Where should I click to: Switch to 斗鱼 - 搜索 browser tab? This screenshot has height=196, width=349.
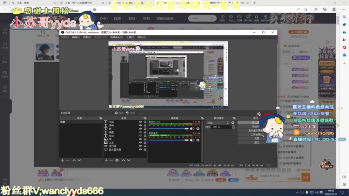pos(34,3)
